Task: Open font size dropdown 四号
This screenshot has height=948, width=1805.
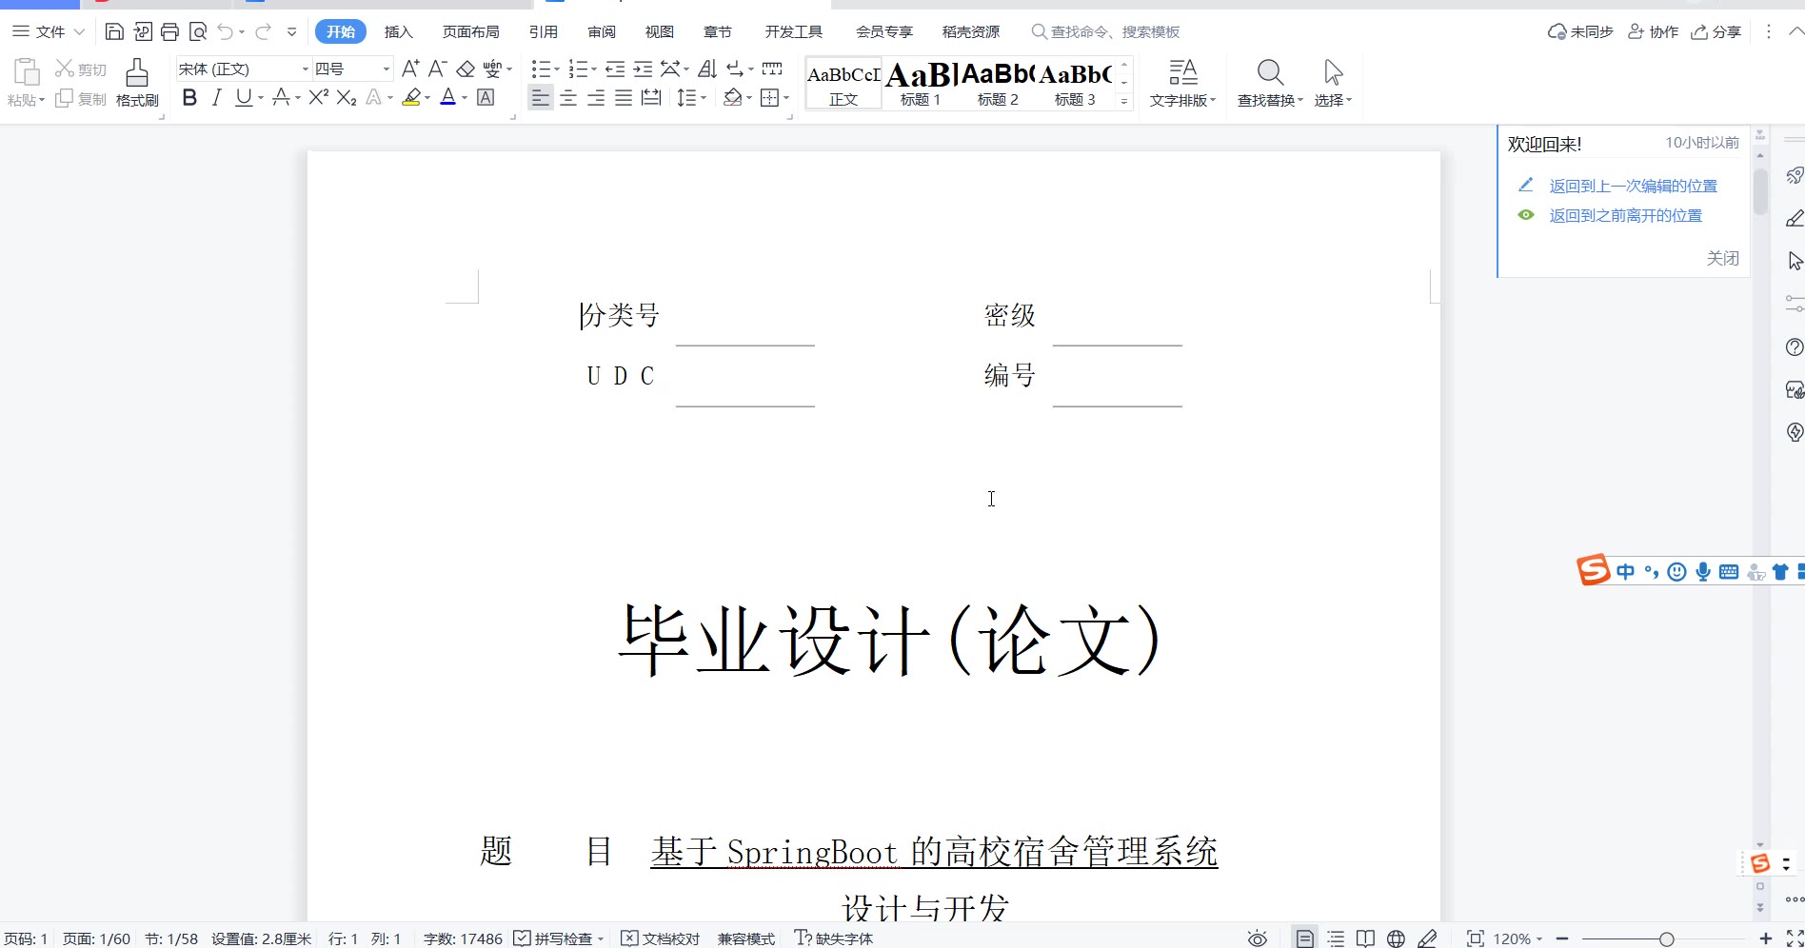Action: pos(386,69)
